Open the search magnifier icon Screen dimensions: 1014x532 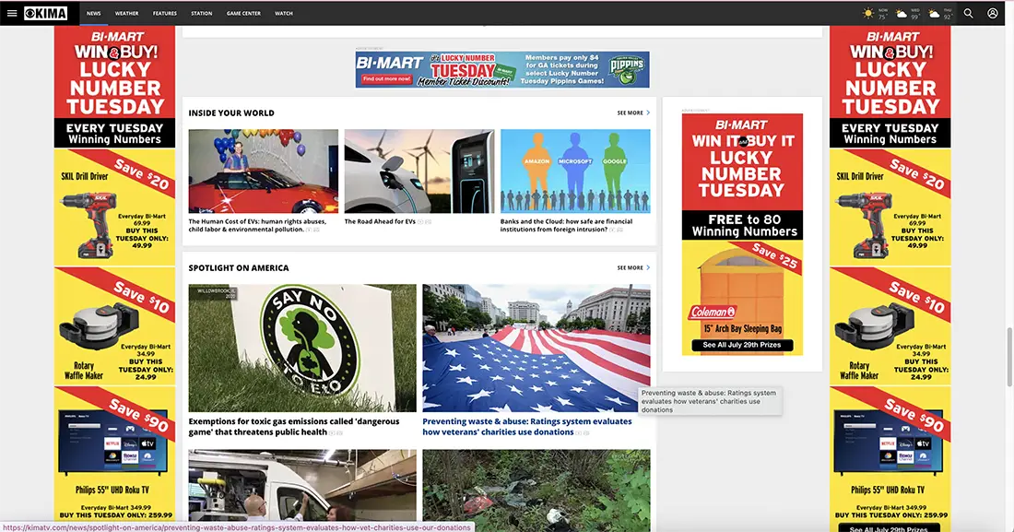pos(968,13)
